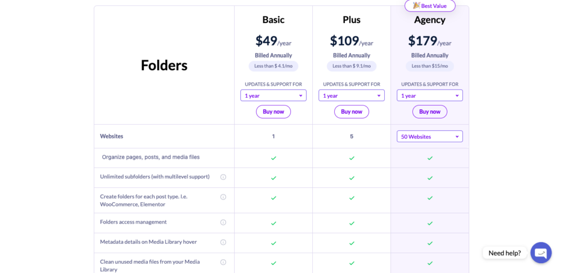Open info icon for Folders access management
Screen dimensions: 563x273
223,222
